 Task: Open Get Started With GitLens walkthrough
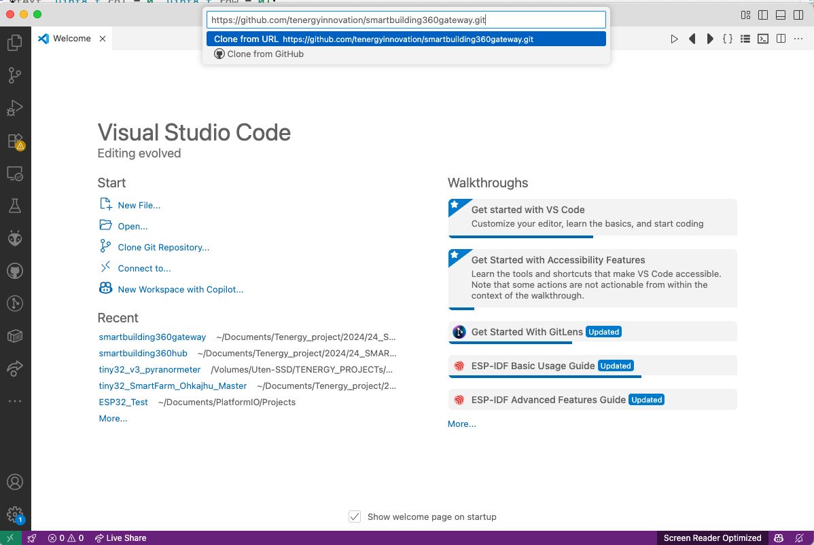click(x=592, y=332)
